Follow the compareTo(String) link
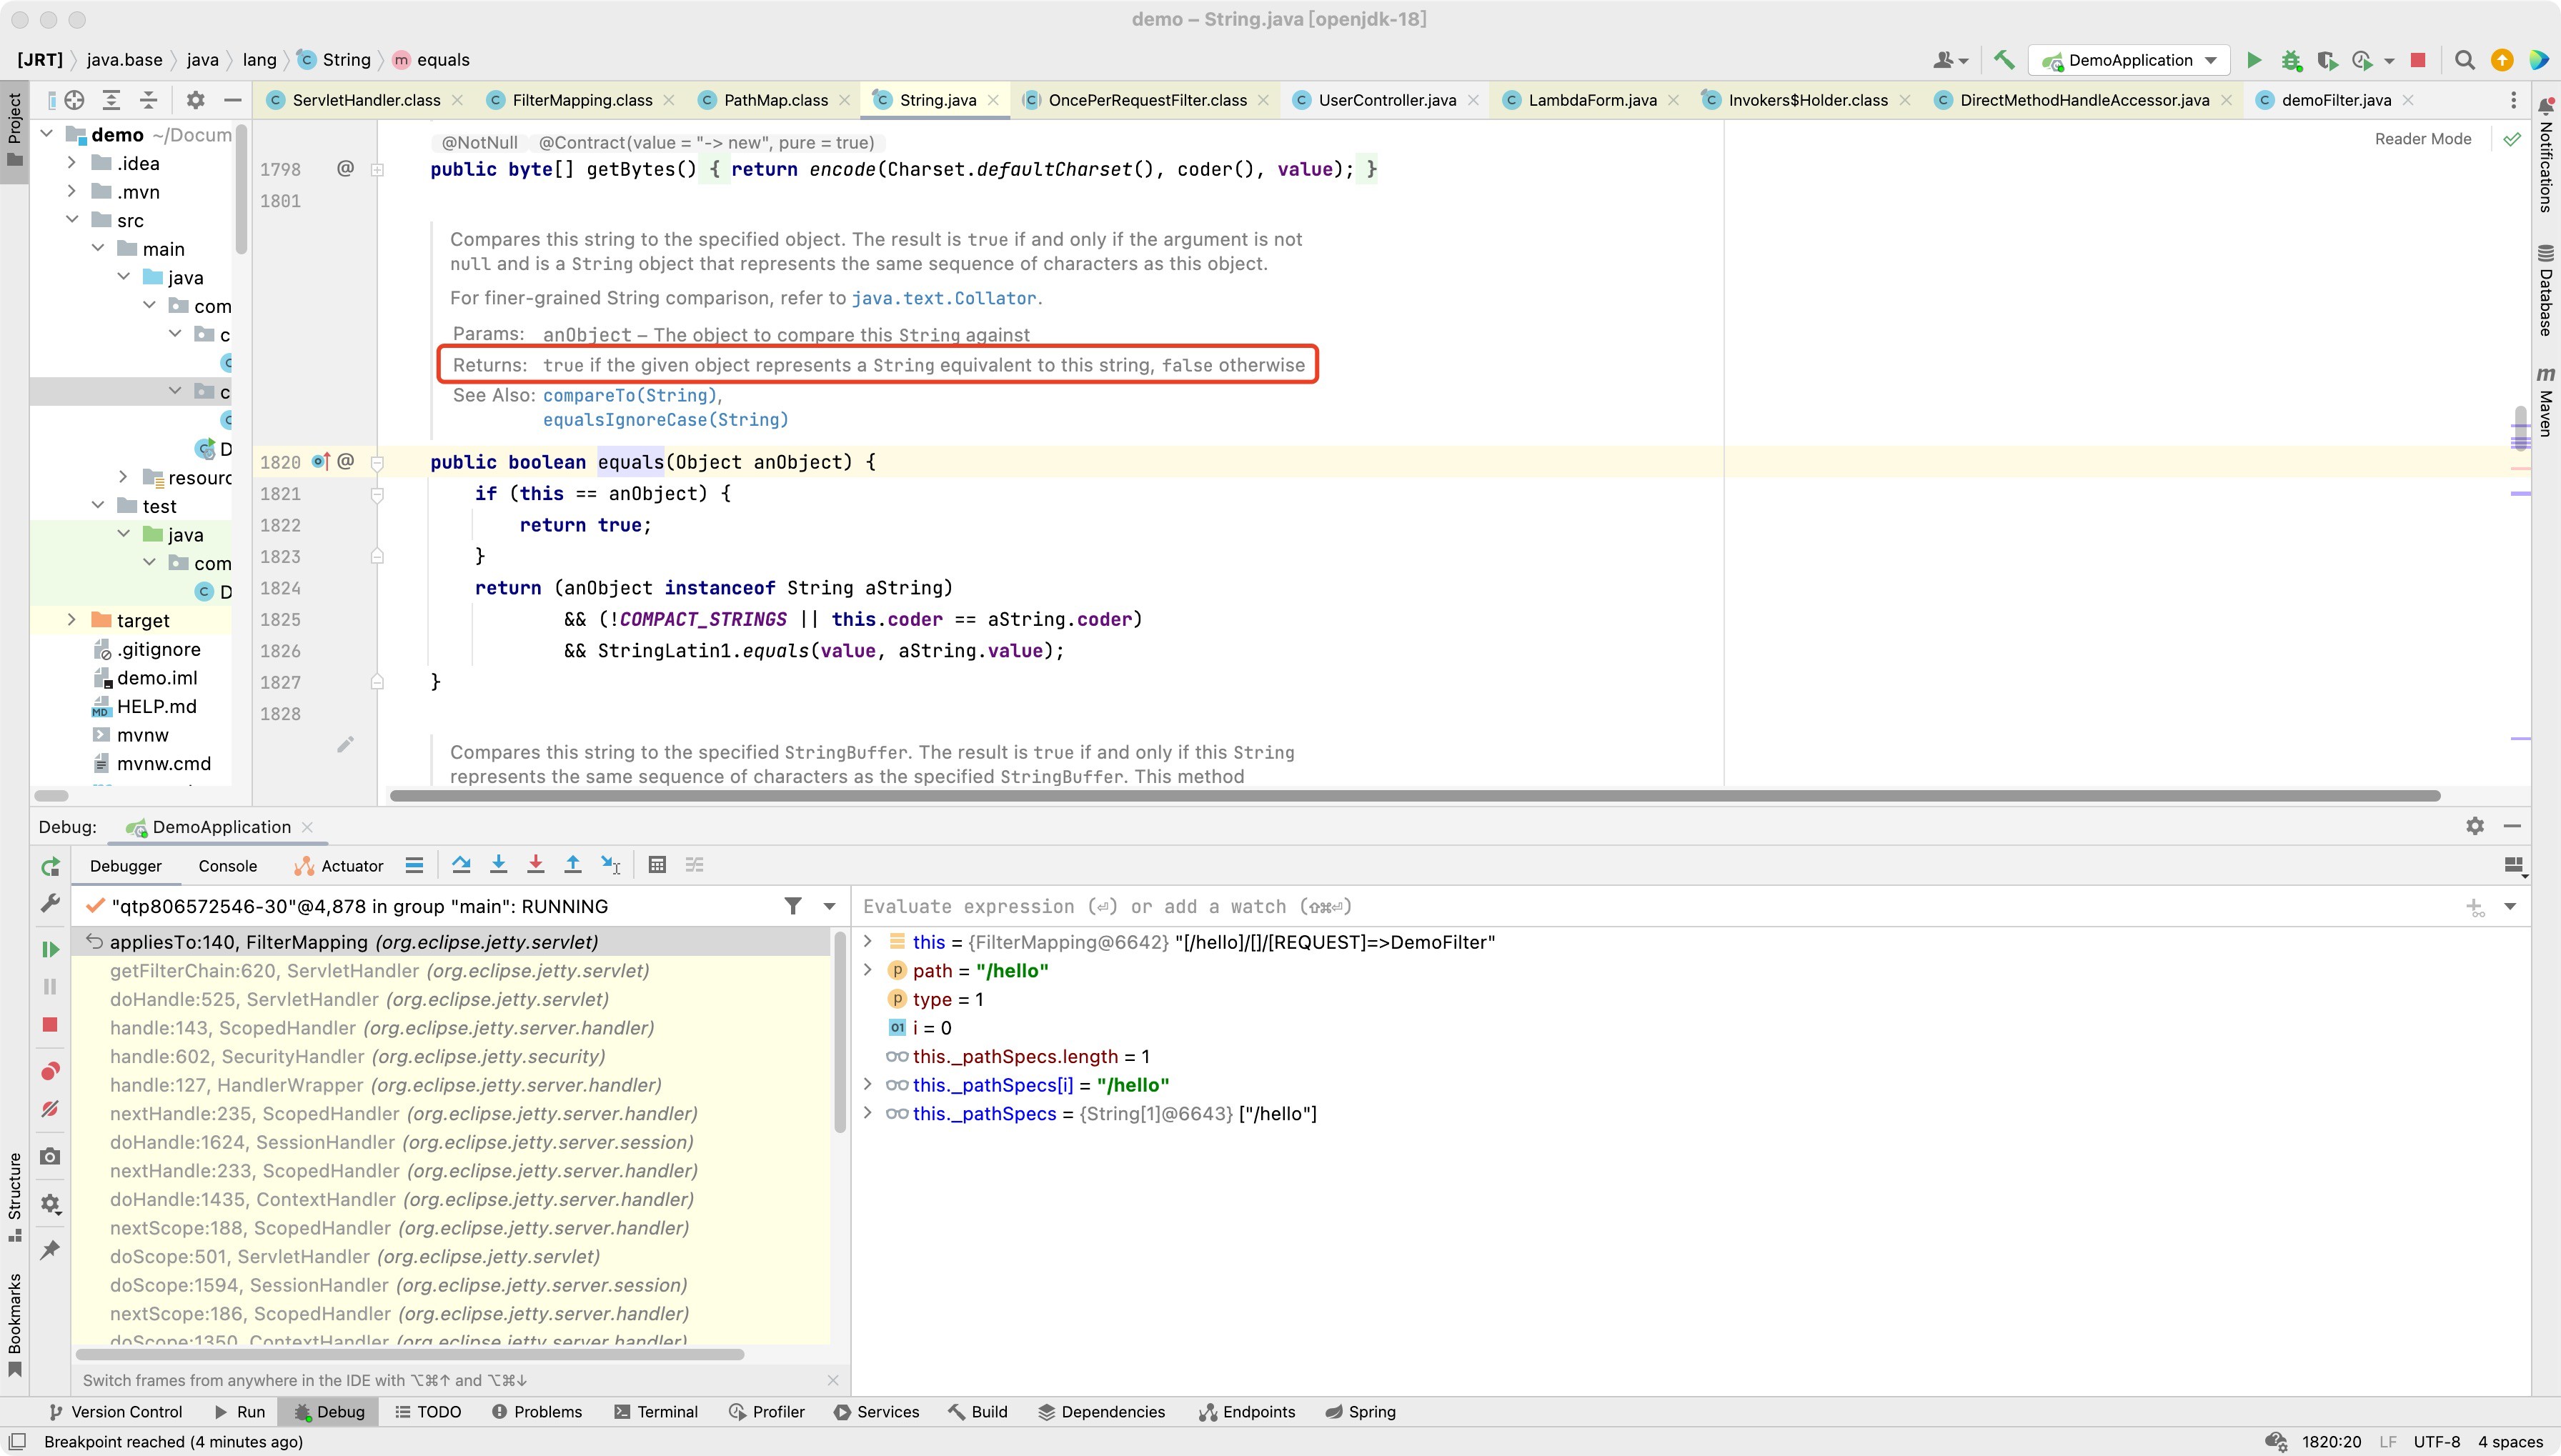This screenshot has height=1456, width=2561. point(630,395)
